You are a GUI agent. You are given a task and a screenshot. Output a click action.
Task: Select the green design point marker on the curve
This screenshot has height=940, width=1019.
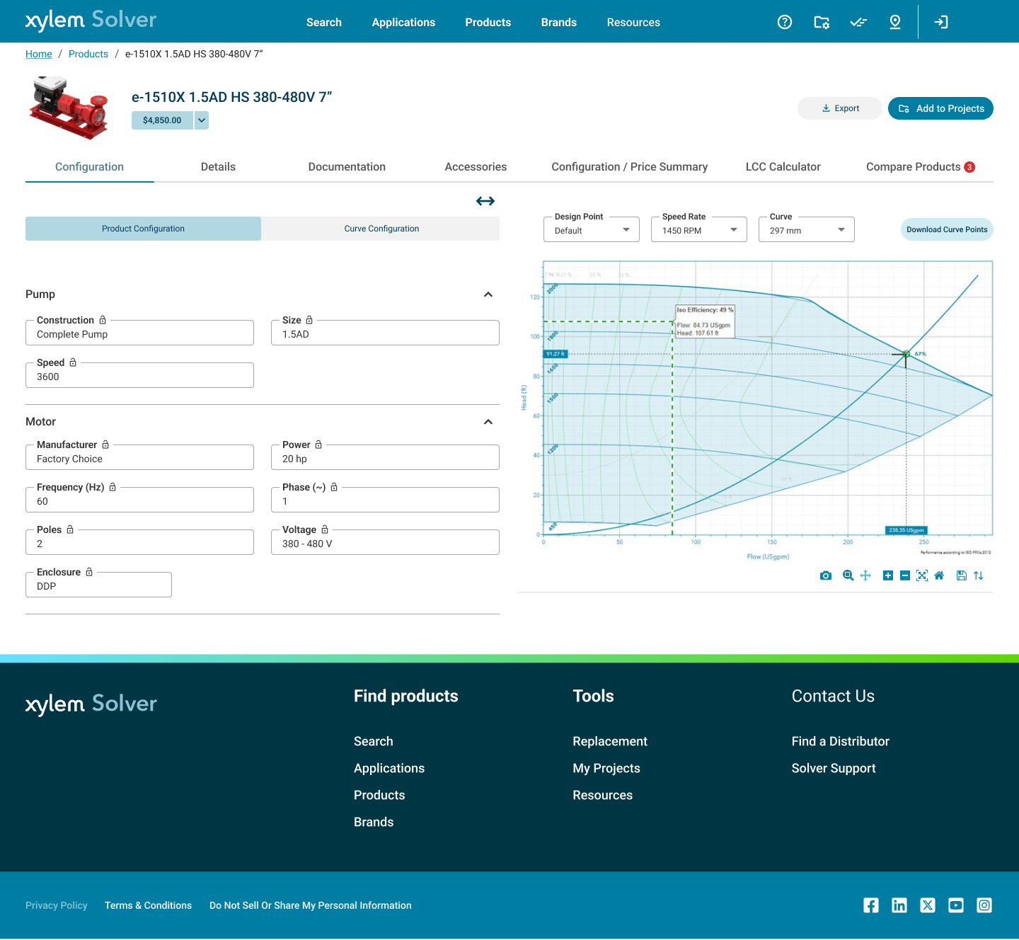[906, 355]
